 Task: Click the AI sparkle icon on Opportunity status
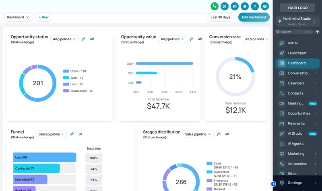83,39
